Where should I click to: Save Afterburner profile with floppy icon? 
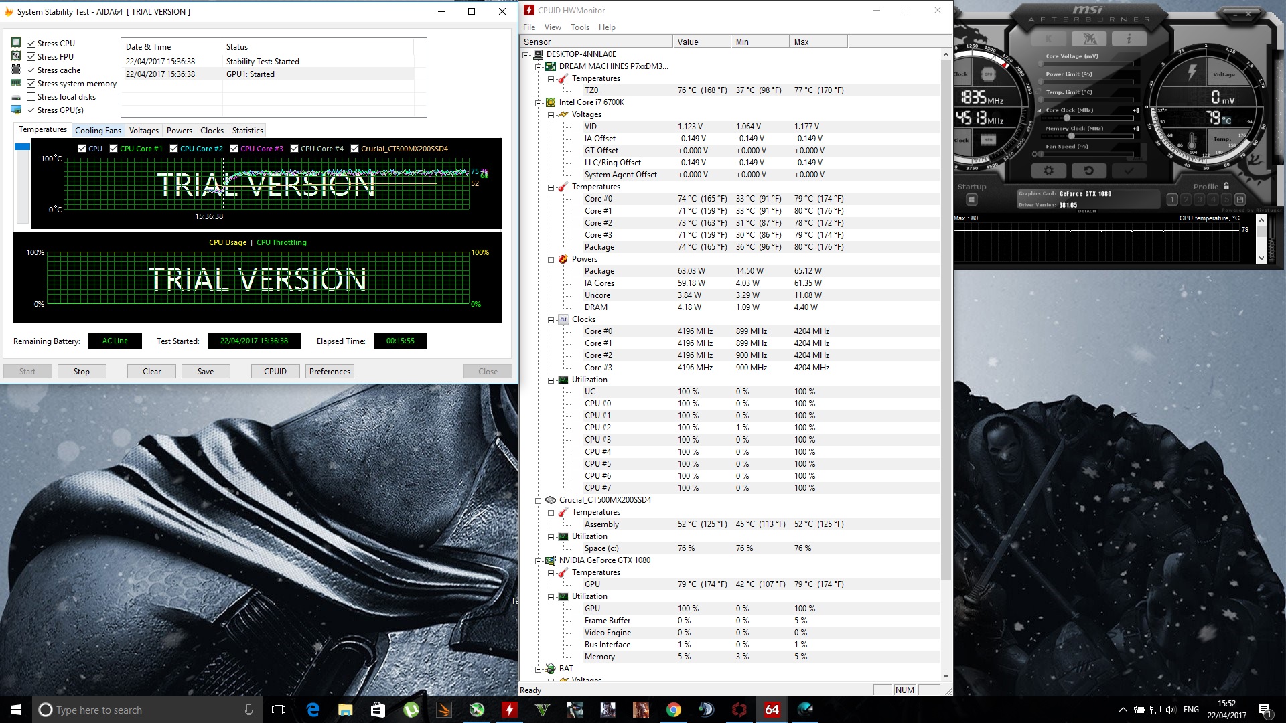click(x=1240, y=199)
